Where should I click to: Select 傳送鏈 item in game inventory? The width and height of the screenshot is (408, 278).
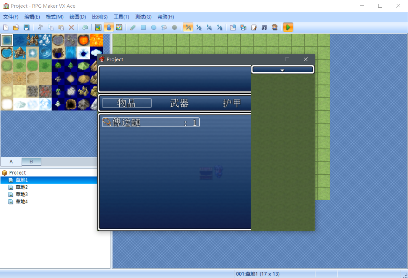click(x=151, y=122)
